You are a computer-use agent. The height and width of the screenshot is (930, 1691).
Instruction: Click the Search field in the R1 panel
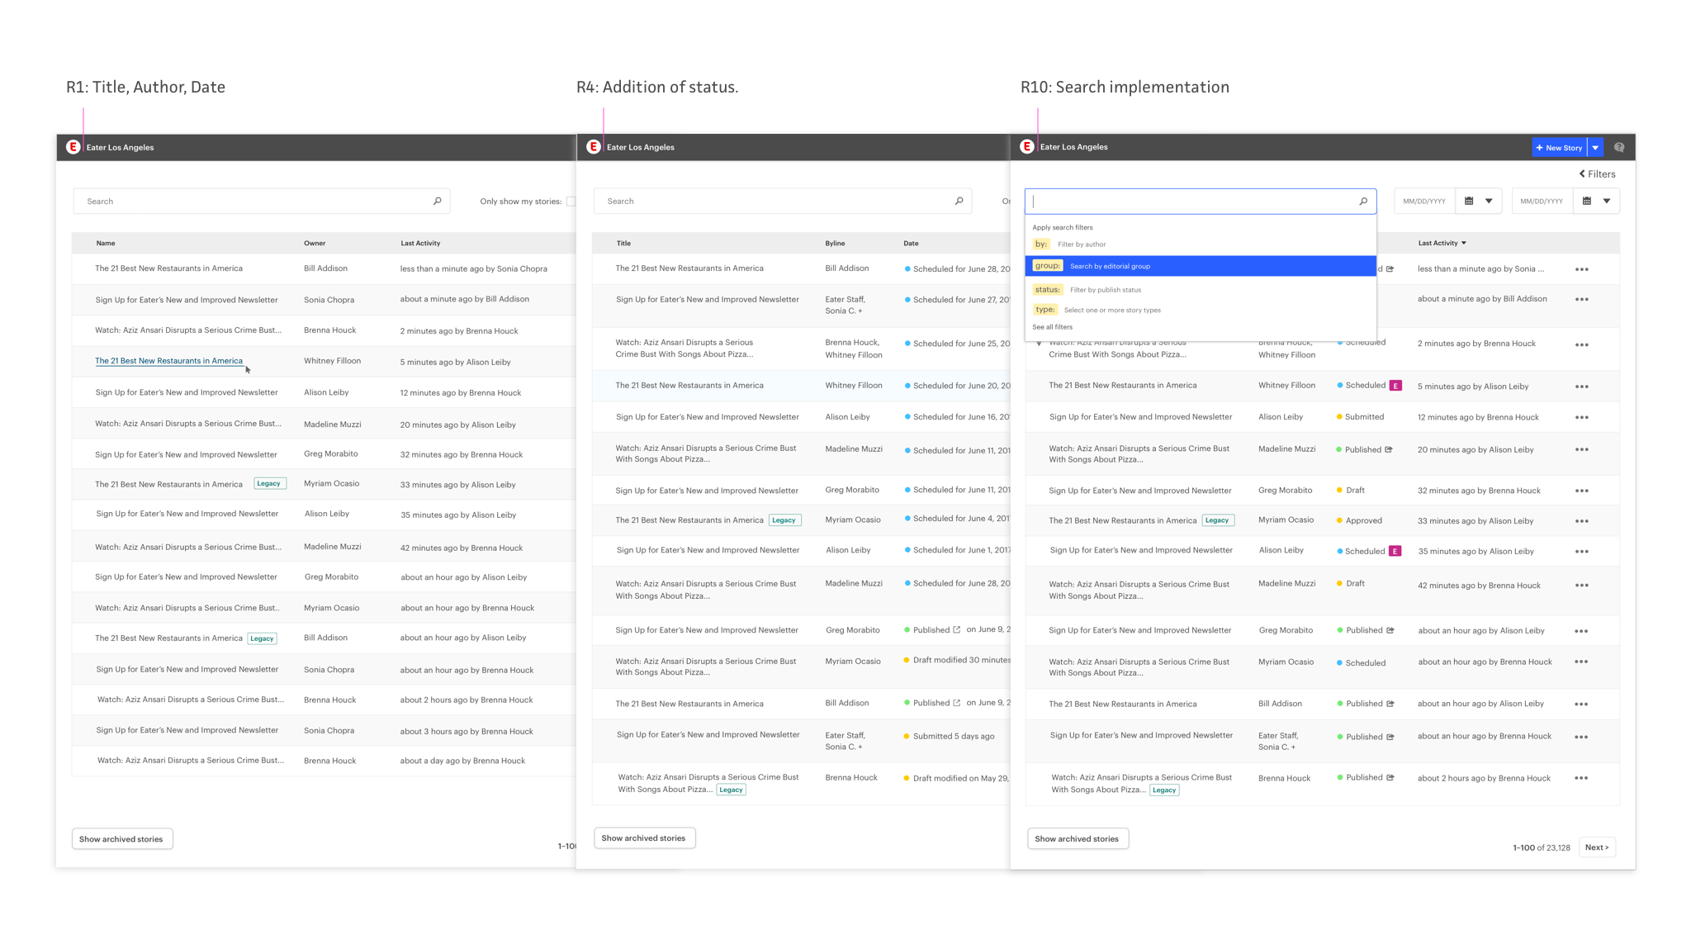pos(261,202)
